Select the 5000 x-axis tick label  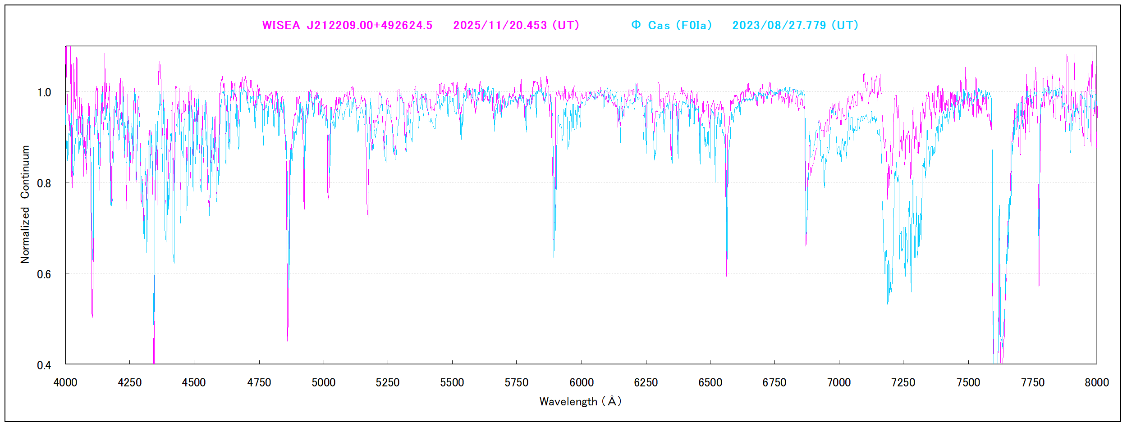(x=323, y=383)
